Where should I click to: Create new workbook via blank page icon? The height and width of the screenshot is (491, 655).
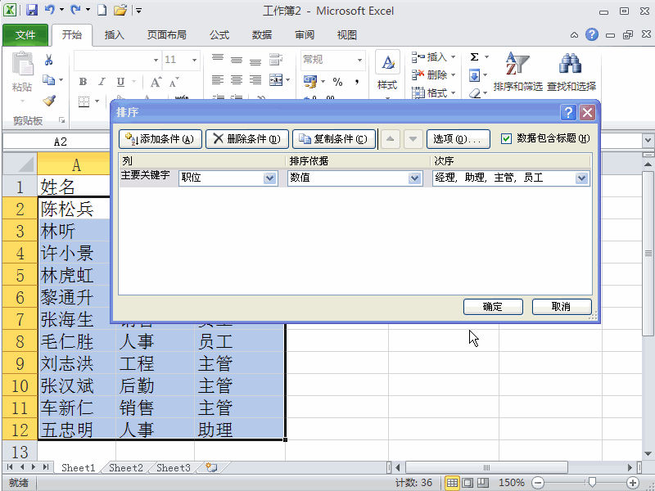tap(102, 10)
